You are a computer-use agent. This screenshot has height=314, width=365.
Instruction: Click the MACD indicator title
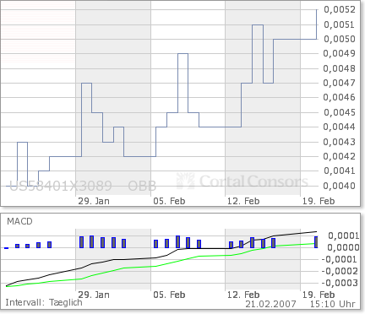coord(19,221)
